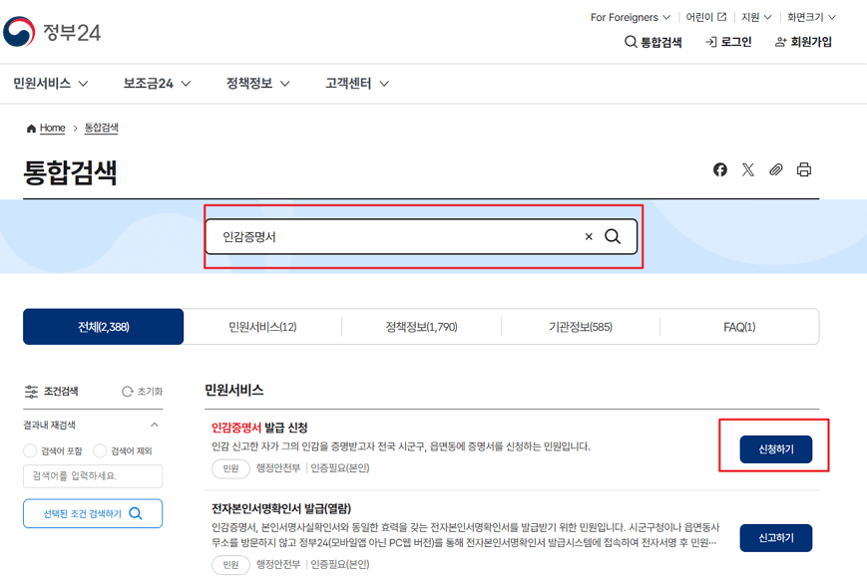Click the 검색어를 입력하세요 input field
This screenshot has width=867, height=582.
click(x=92, y=476)
